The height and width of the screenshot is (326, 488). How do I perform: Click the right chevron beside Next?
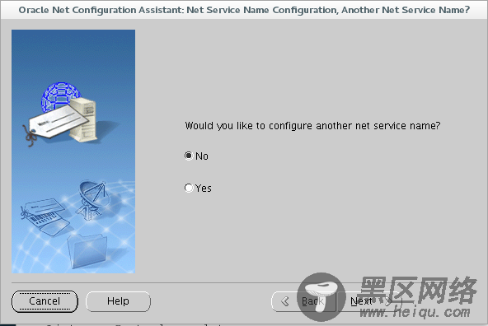(389, 301)
